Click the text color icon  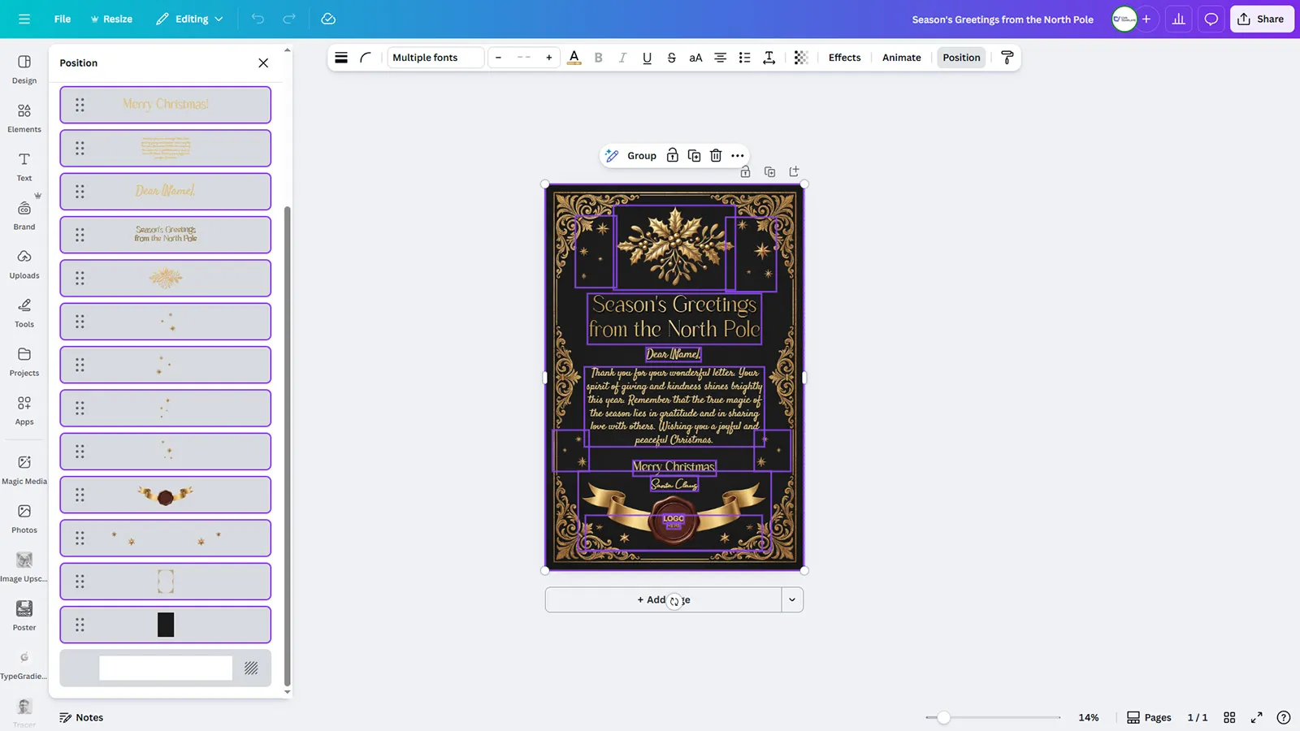point(574,58)
